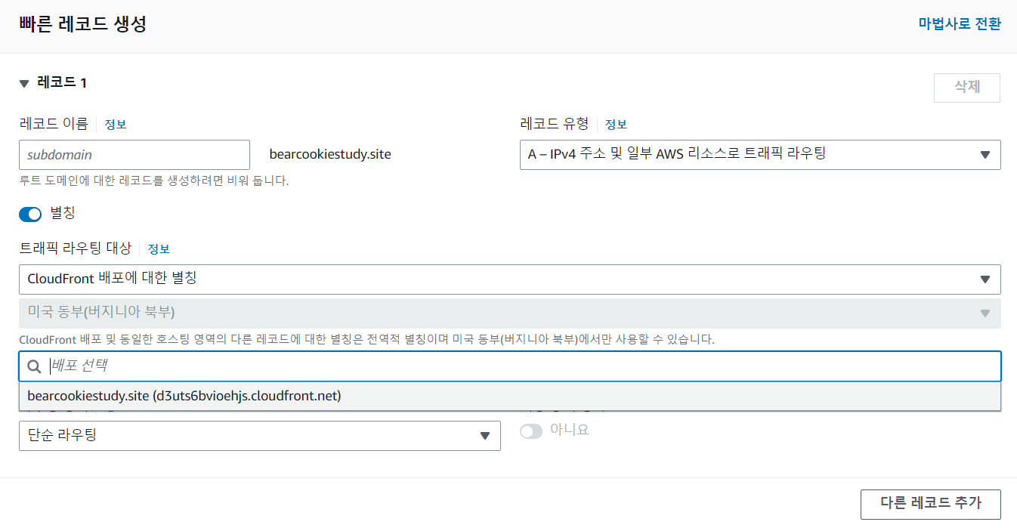Click the magnifier icon in distribution search
The width and height of the screenshot is (1017, 528).
tap(33, 366)
